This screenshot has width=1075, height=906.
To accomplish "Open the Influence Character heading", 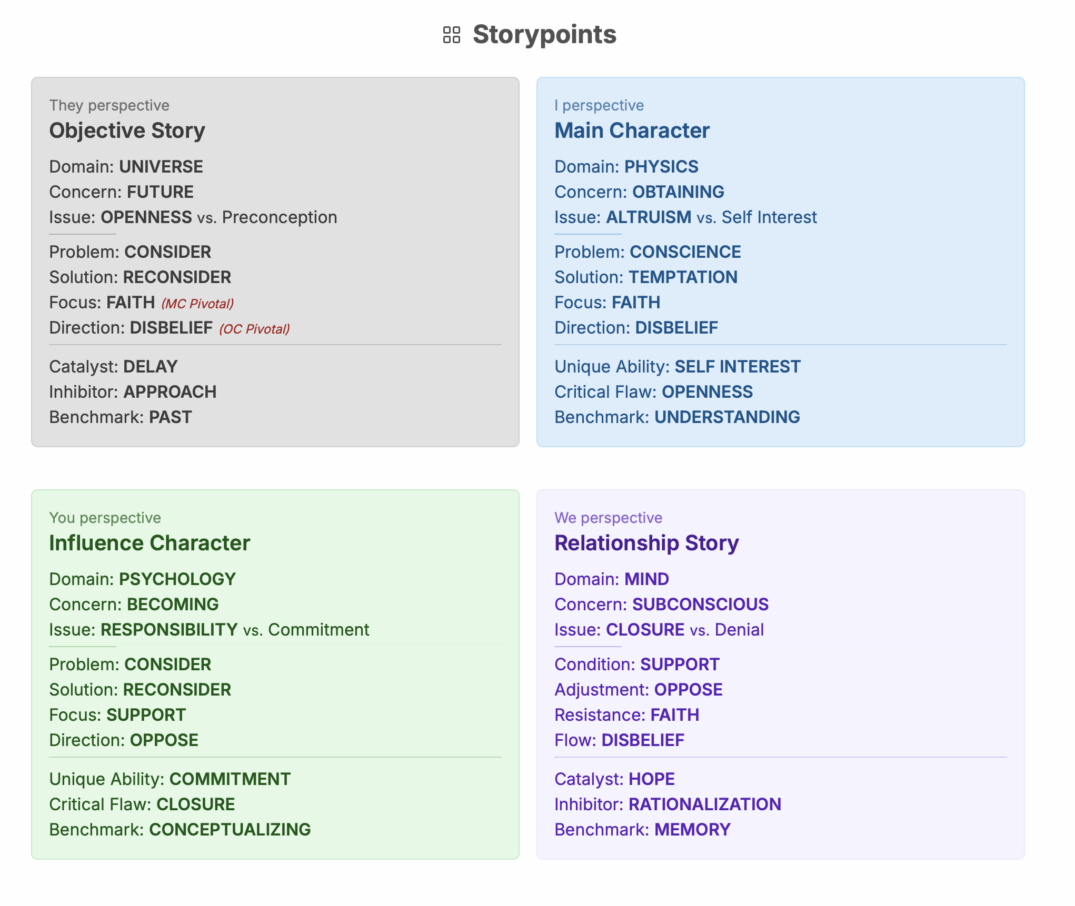I will click(150, 543).
